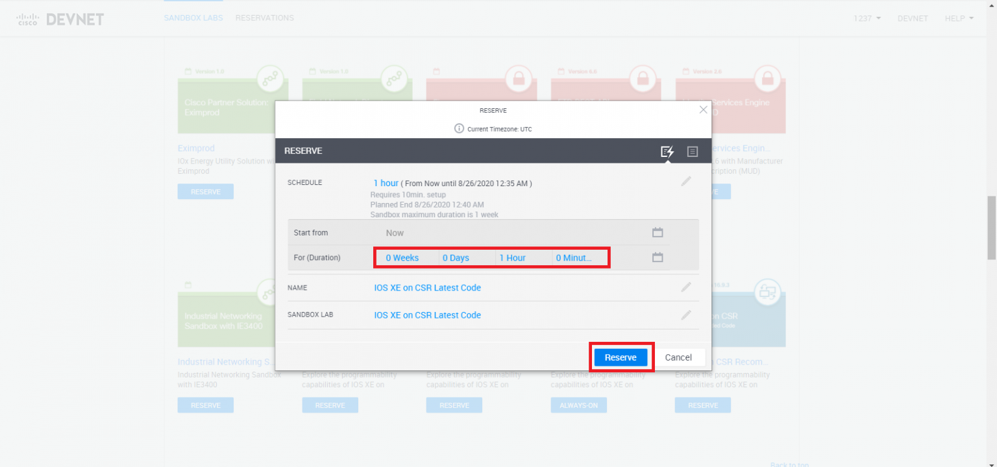Screen dimensions: 997x467
Task: Open the RESERVATIONS tab
Action: tap(265, 18)
